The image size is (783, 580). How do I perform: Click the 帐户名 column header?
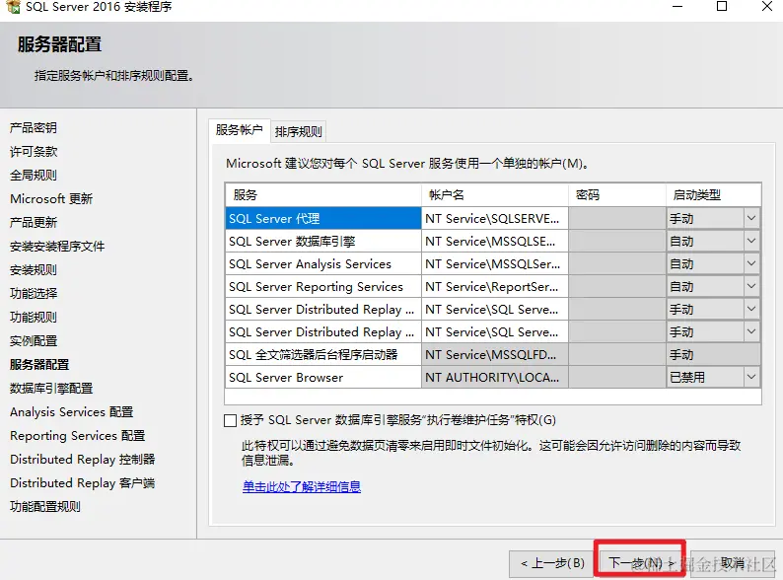[x=495, y=195]
